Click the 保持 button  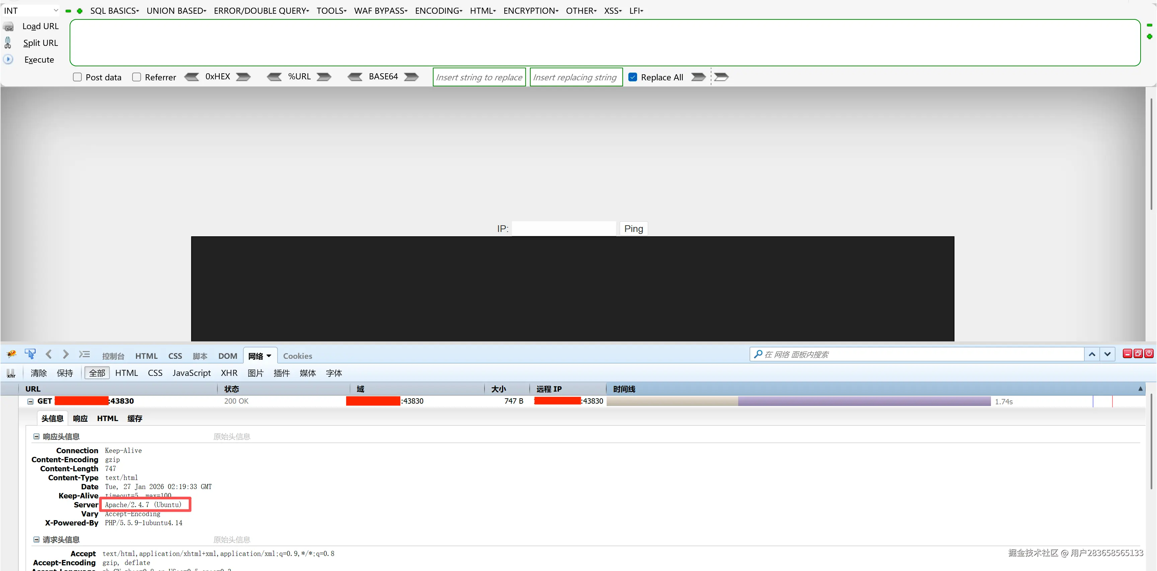coord(65,373)
